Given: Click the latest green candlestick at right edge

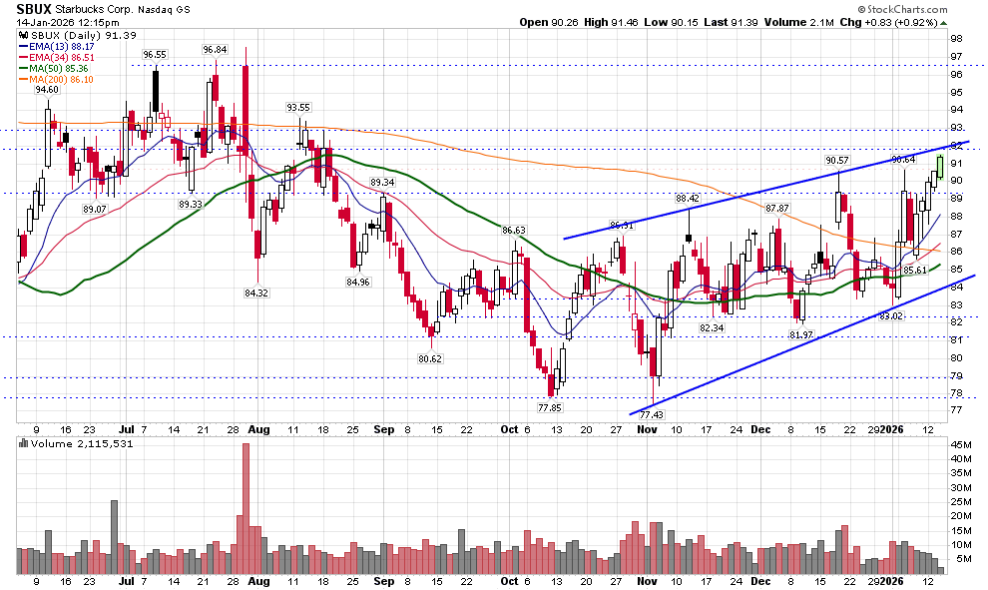Looking at the screenshot, I should [939, 167].
